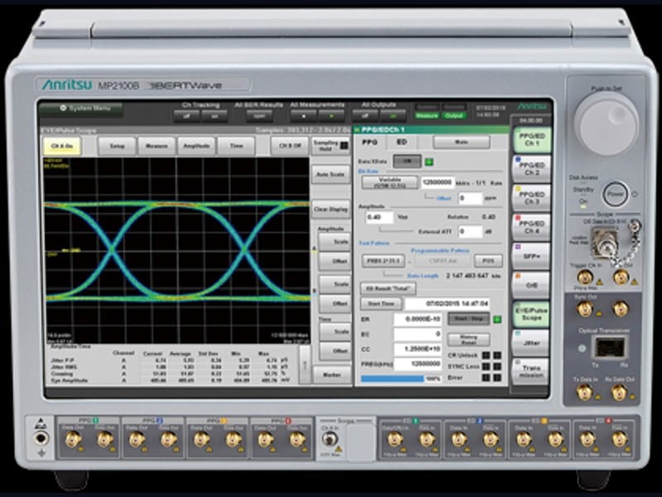The width and height of the screenshot is (662, 497).
Task: Switch All Outputs off
Action: 365,115
